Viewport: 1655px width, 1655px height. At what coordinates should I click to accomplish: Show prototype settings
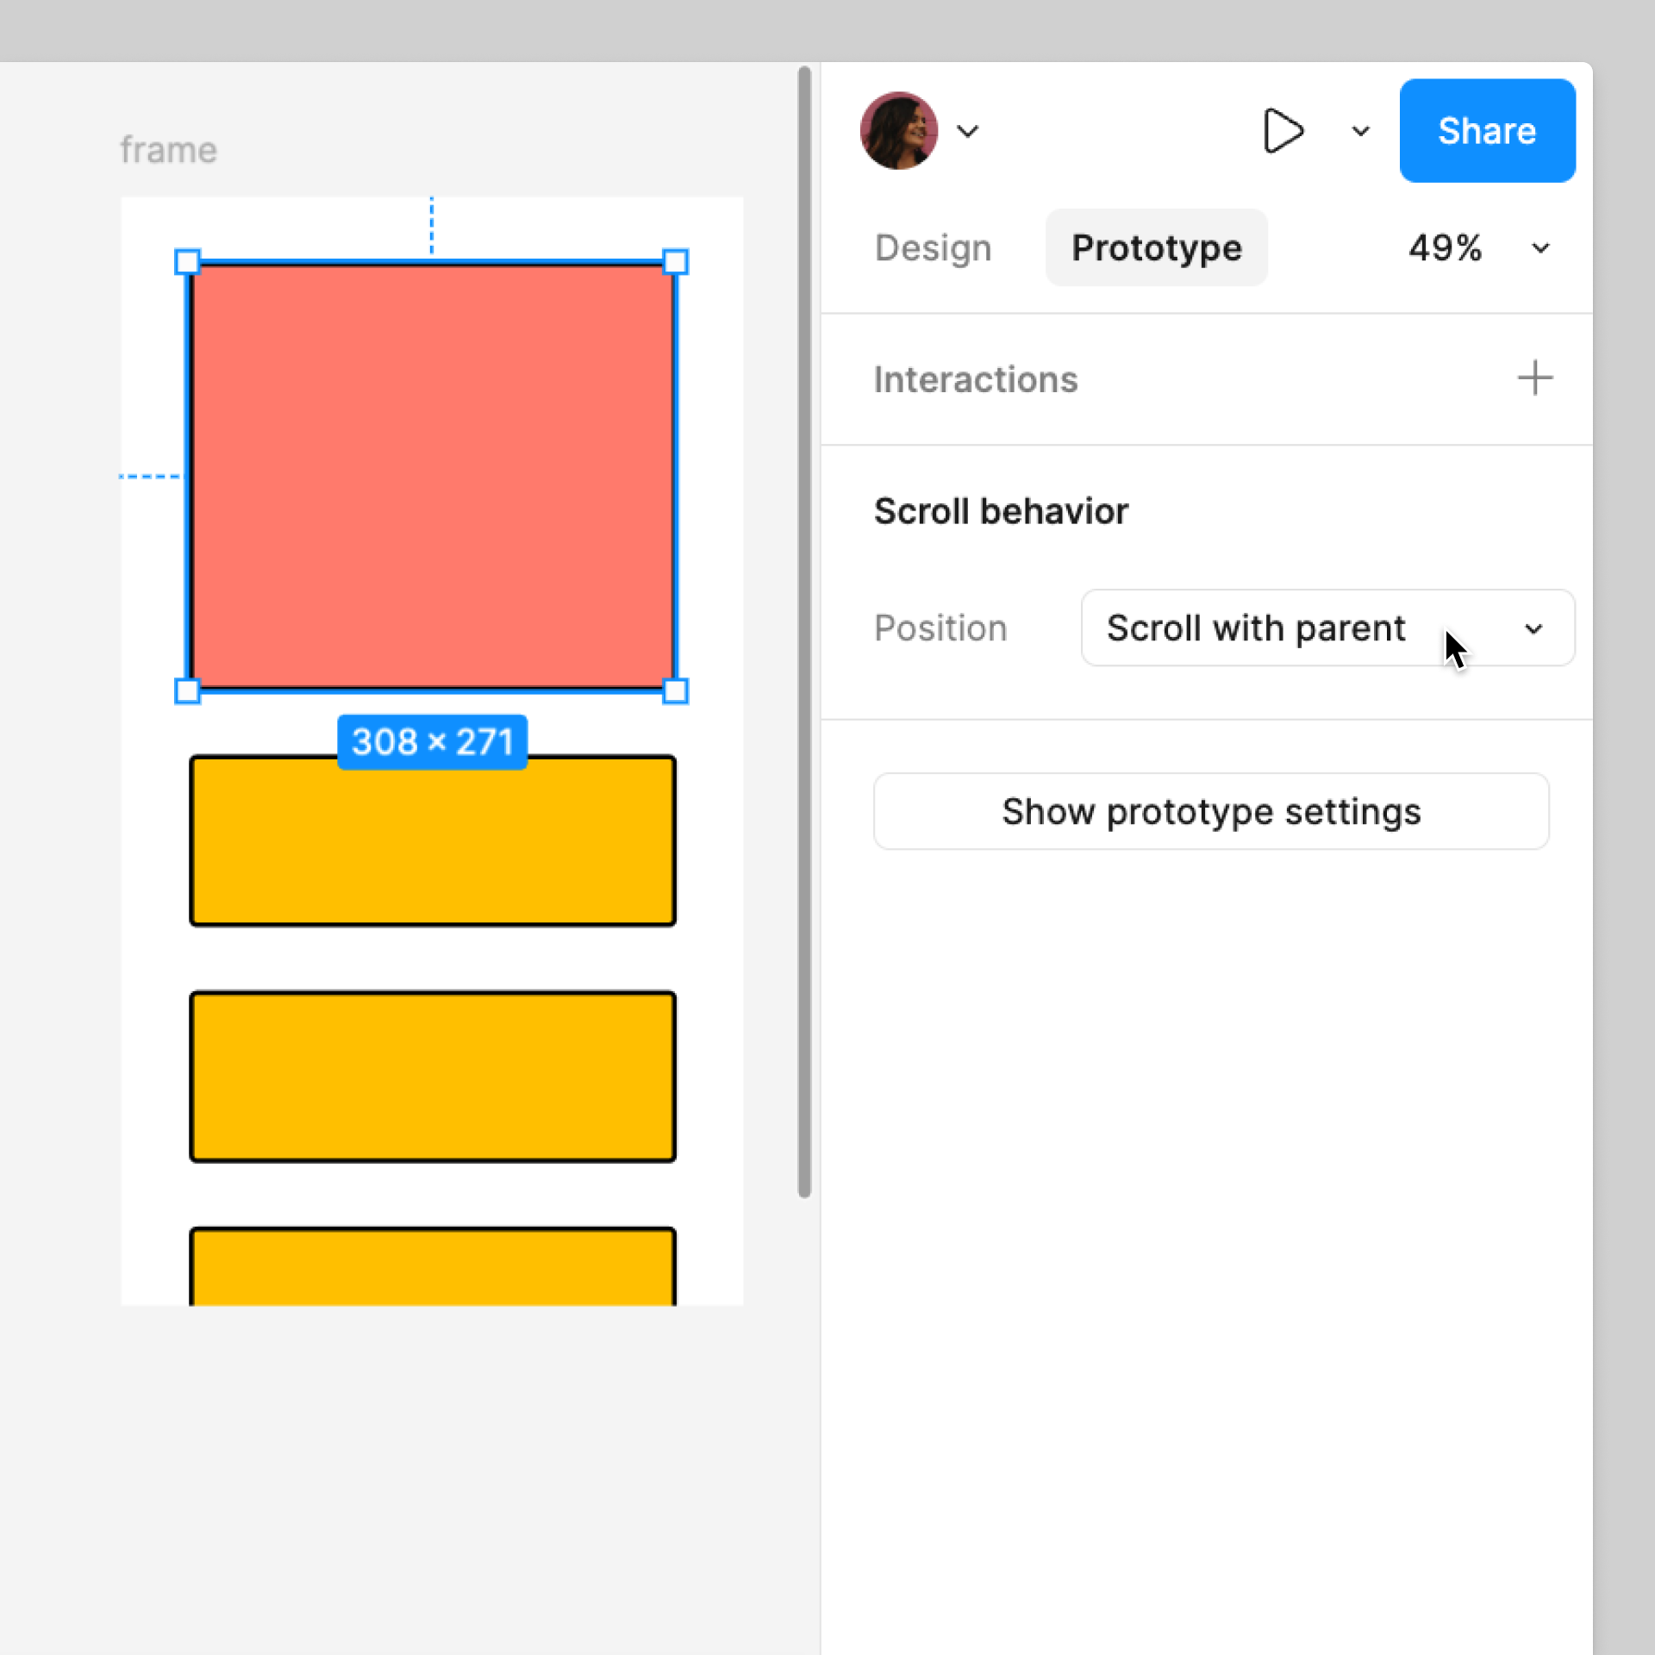(1211, 811)
